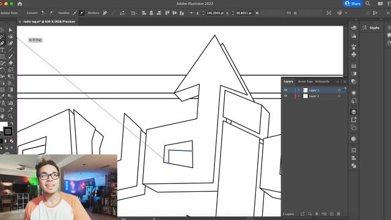The image size is (391, 220).
Task: Cut path at selected anchor points
Action: click(x=122, y=13)
